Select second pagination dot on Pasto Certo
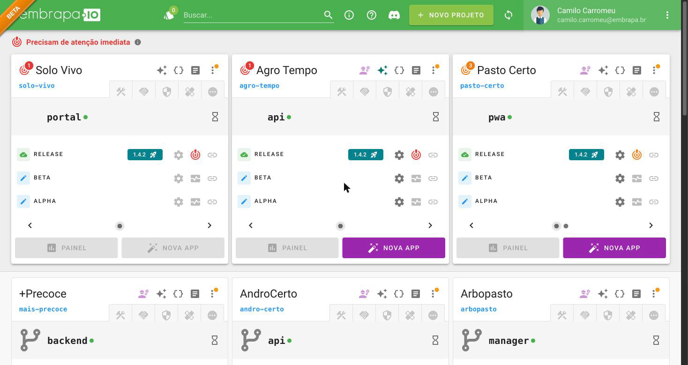Image resolution: width=688 pixels, height=365 pixels. tap(566, 226)
